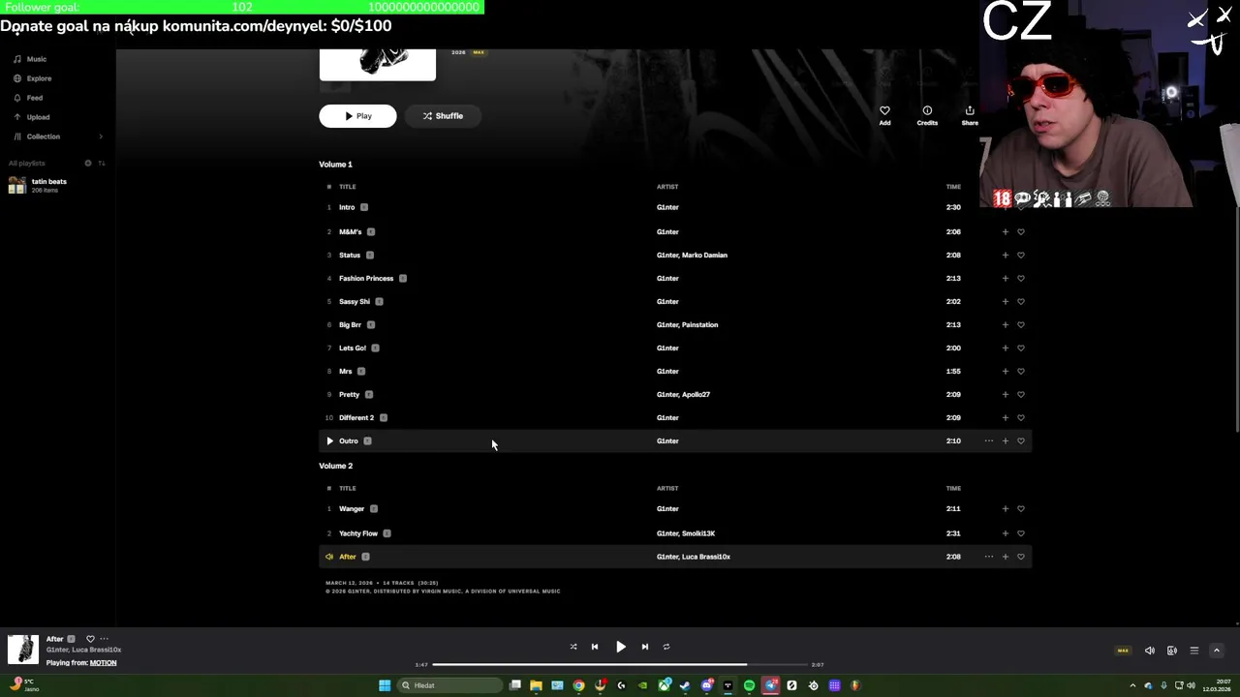Add Big Brr to playlist

pyautogui.click(x=1006, y=325)
